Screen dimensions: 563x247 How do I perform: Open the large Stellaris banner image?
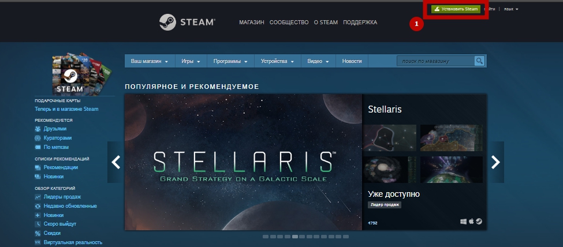pos(244,162)
